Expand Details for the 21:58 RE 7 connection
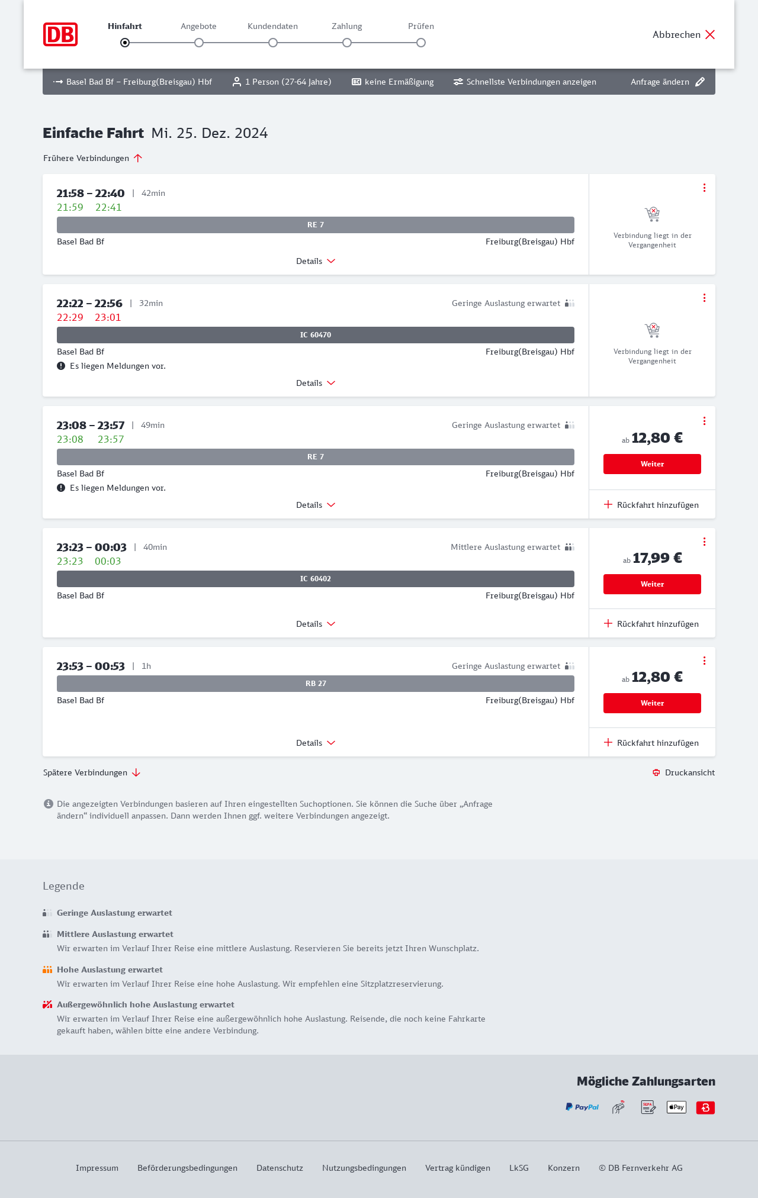Image resolution: width=758 pixels, height=1198 pixels. tap(316, 261)
